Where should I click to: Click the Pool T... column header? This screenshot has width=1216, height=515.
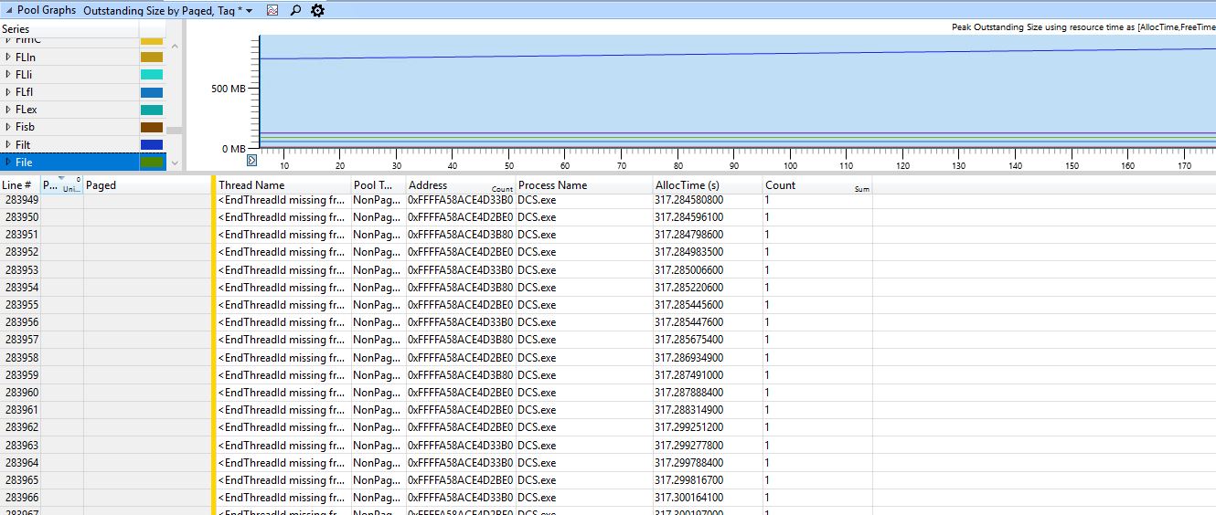[379, 185]
